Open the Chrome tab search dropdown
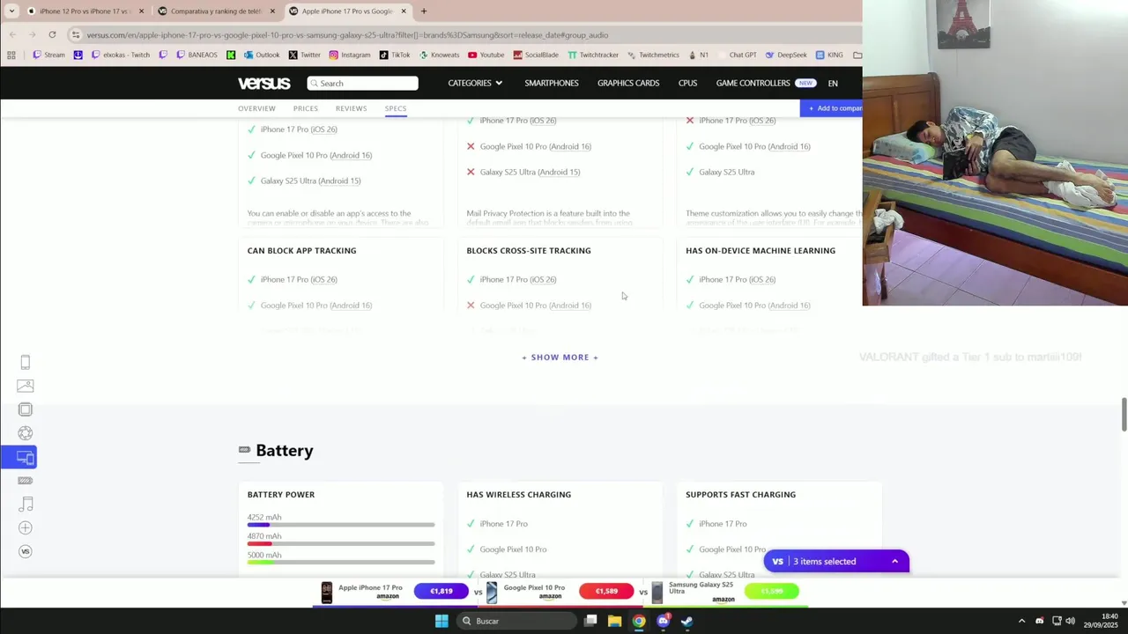This screenshot has height=634, width=1128. (11, 11)
